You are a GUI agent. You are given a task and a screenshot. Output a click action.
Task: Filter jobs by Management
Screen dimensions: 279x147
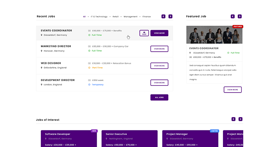(131, 17)
